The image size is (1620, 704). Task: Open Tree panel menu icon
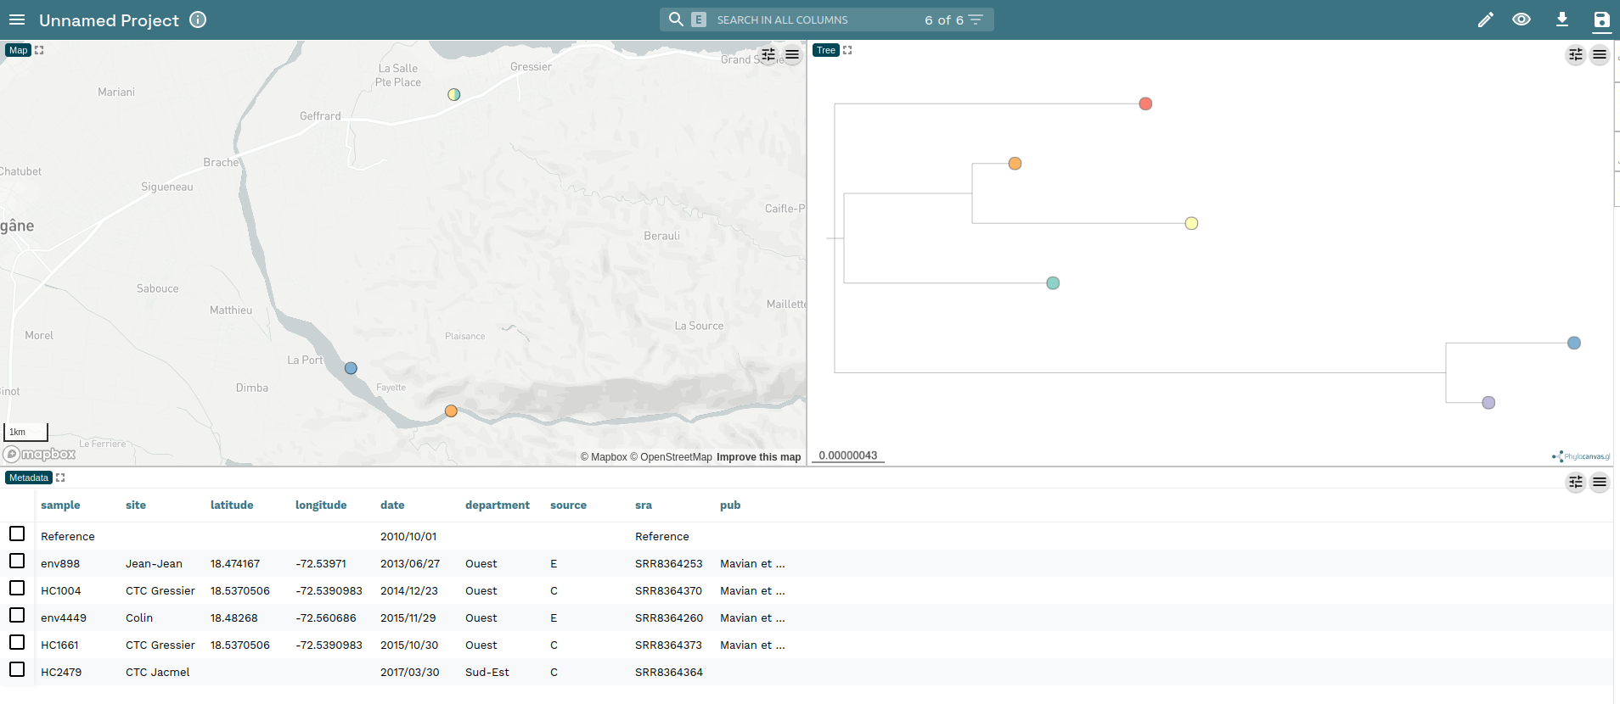pyautogui.click(x=1600, y=55)
